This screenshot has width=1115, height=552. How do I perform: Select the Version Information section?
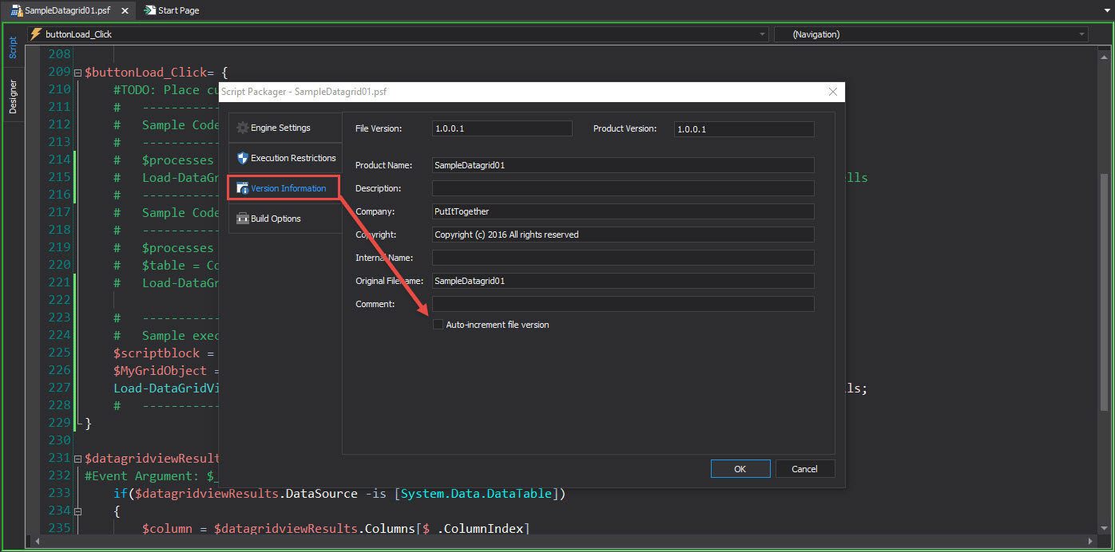tap(284, 188)
